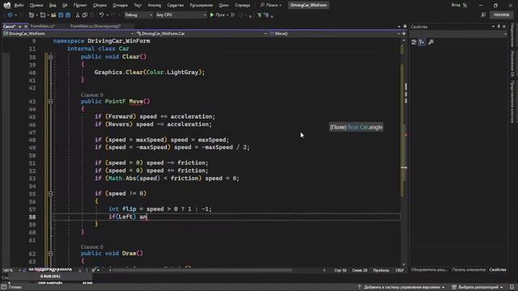Click the Visual Studio logo icon
Image resolution: width=518 pixels, height=291 pixels.
(x=6, y=5)
